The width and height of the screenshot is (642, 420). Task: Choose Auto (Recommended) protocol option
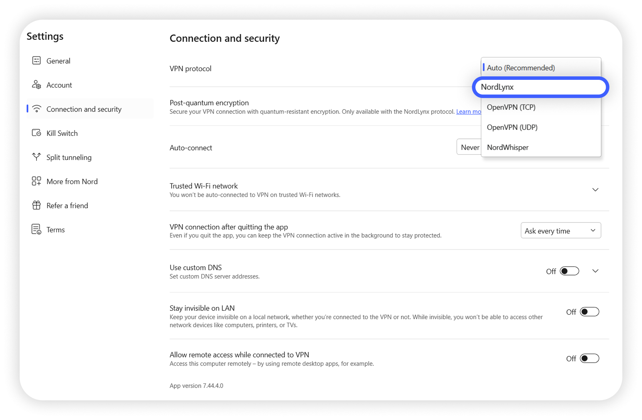pyautogui.click(x=541, y=67)
